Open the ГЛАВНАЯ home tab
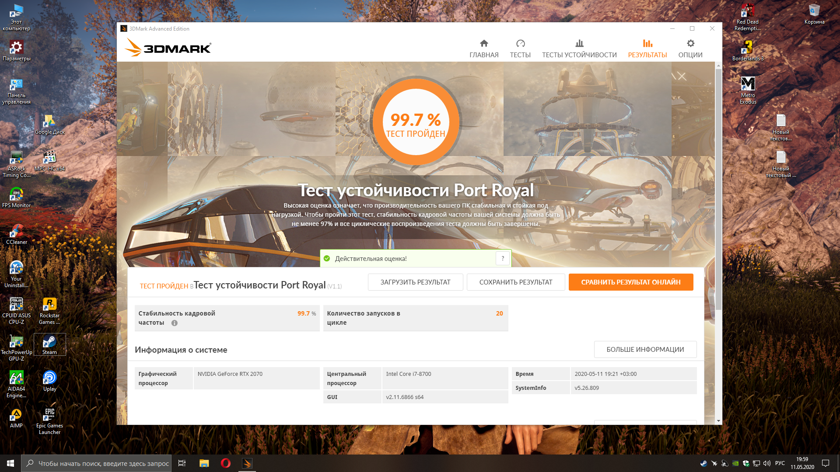840x472 pixels. point(484,49)
